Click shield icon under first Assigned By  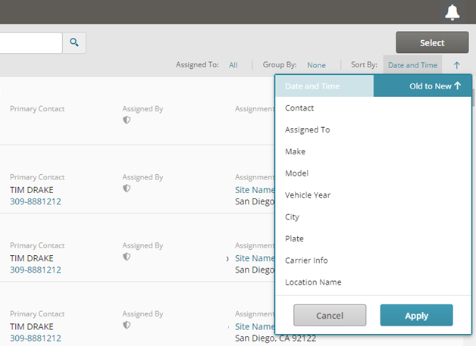click(127, 120)
